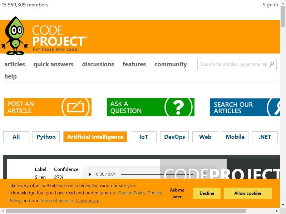
Task: Click the Ask a Question banner text
Action: tap(126, 107)
